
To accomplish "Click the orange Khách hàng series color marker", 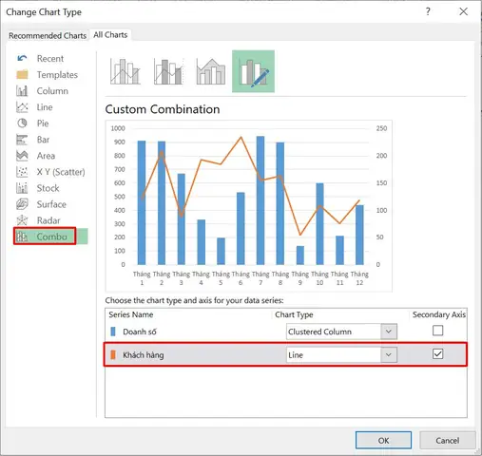I will click(x=113, y=355).
